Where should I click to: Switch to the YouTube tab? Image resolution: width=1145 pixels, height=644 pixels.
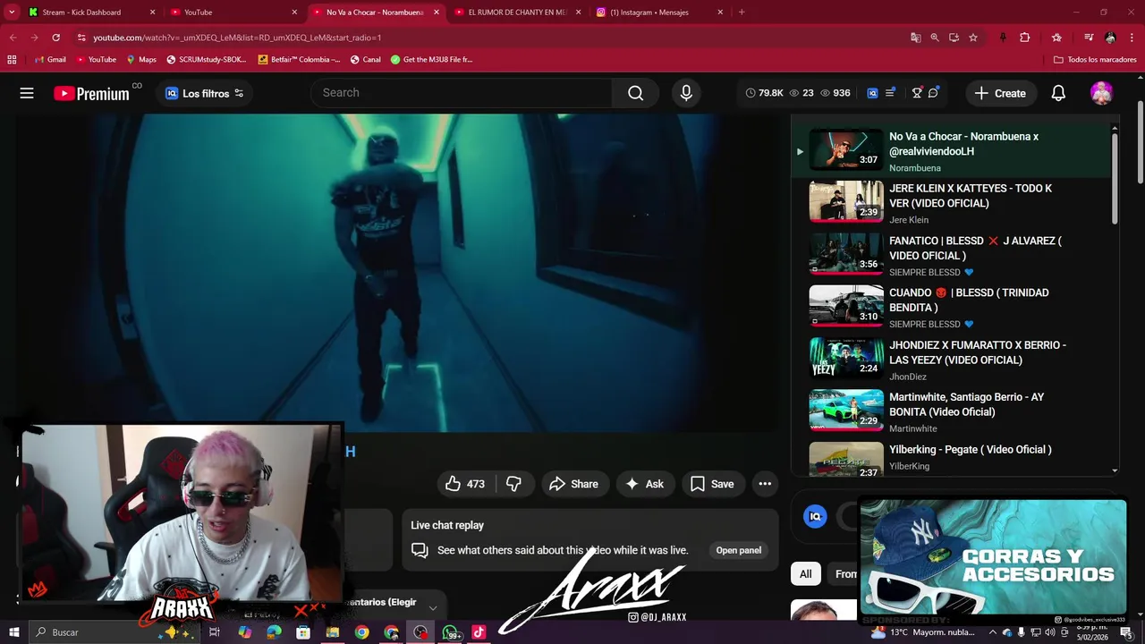pyautogui.click(x=234, y=13)
